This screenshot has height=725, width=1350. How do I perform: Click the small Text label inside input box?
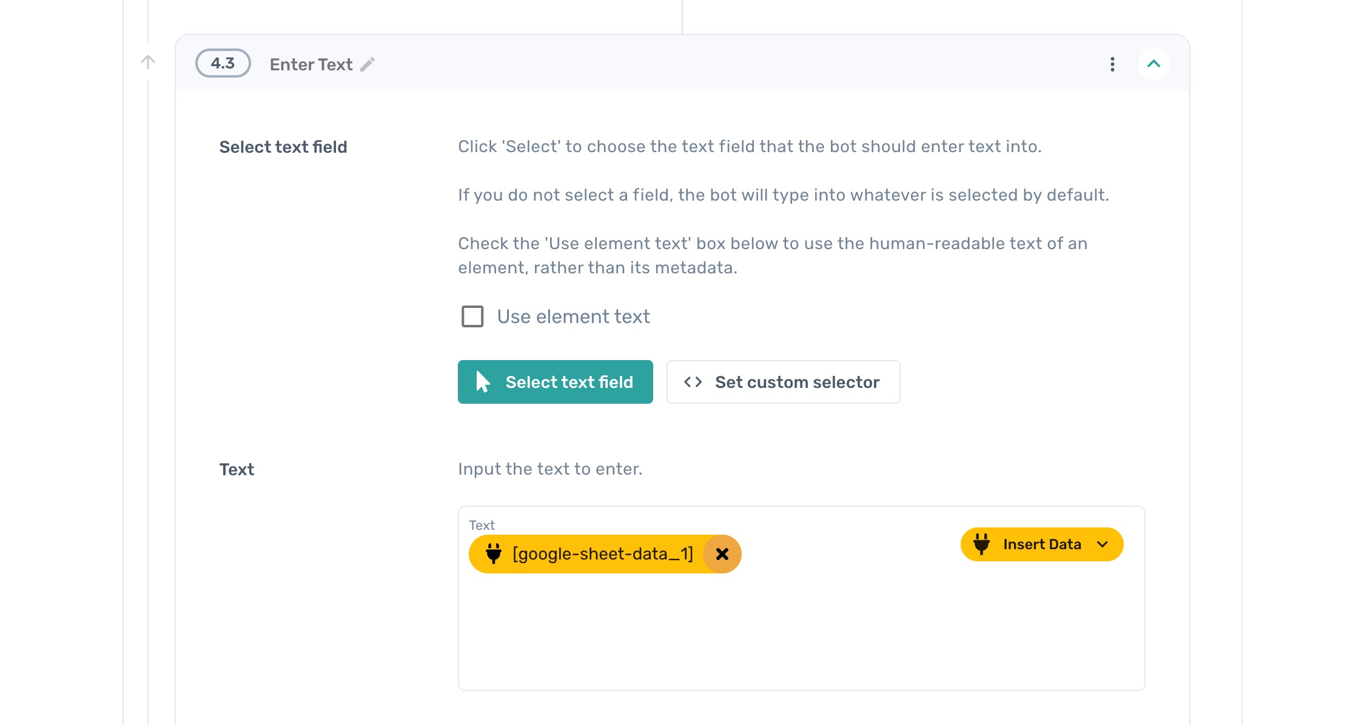coord(482,525)
